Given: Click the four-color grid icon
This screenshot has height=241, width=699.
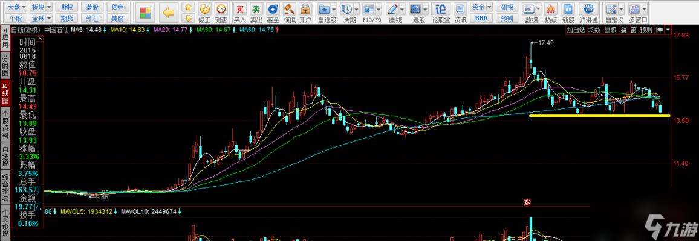Looking at the screenshot, I should (145, 13).
